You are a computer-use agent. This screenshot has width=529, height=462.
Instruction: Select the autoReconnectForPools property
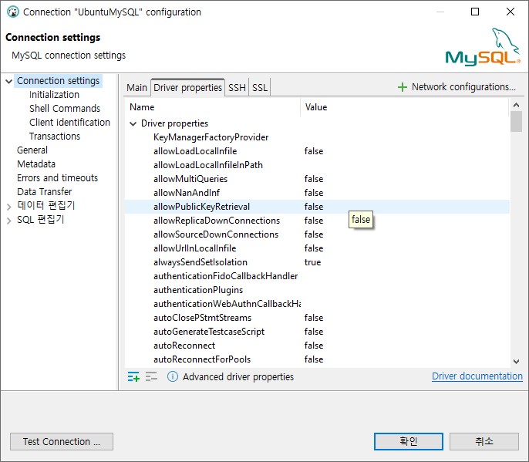[202, 359]
